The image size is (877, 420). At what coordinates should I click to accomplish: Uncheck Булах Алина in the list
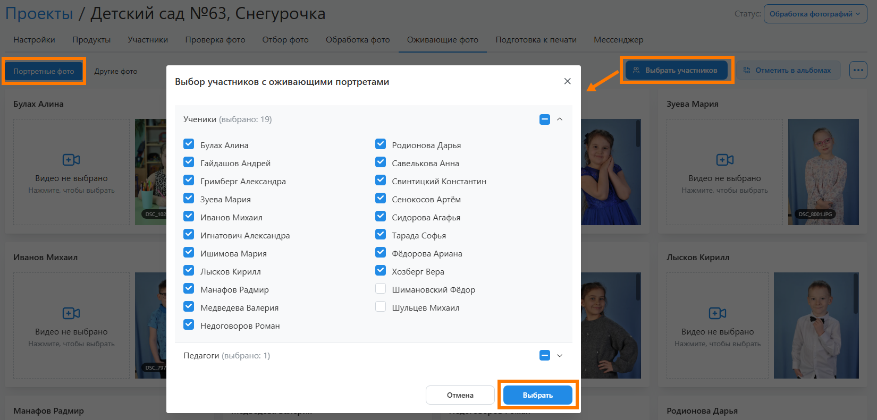tap(189, 144)
